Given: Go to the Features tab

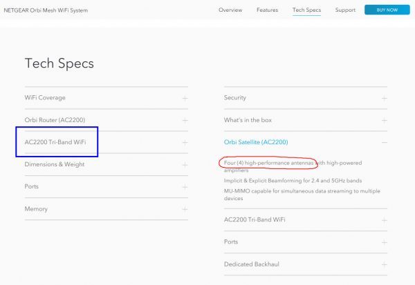Looking at the screenshot, I should point(267,10).
